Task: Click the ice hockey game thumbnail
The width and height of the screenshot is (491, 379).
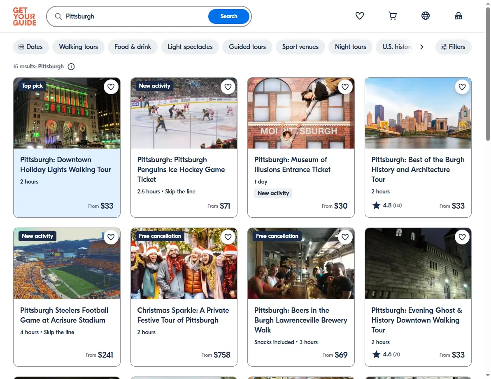Action: pos(184,113)
